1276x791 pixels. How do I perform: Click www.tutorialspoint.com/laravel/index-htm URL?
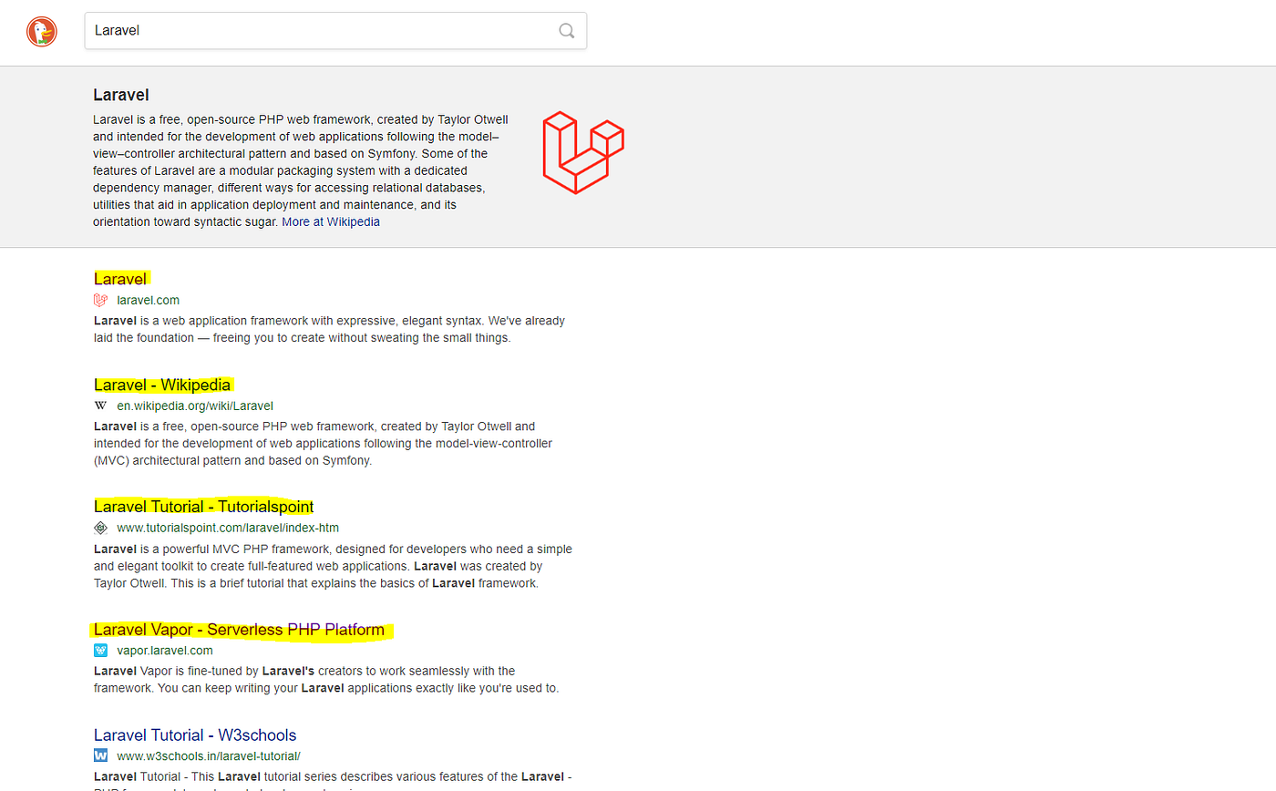228,528
